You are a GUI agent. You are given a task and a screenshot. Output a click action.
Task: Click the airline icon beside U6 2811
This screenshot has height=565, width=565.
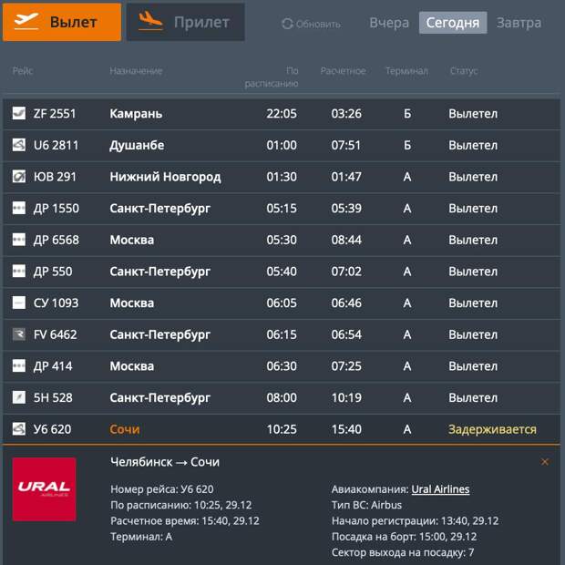click(x=19, y=145)
